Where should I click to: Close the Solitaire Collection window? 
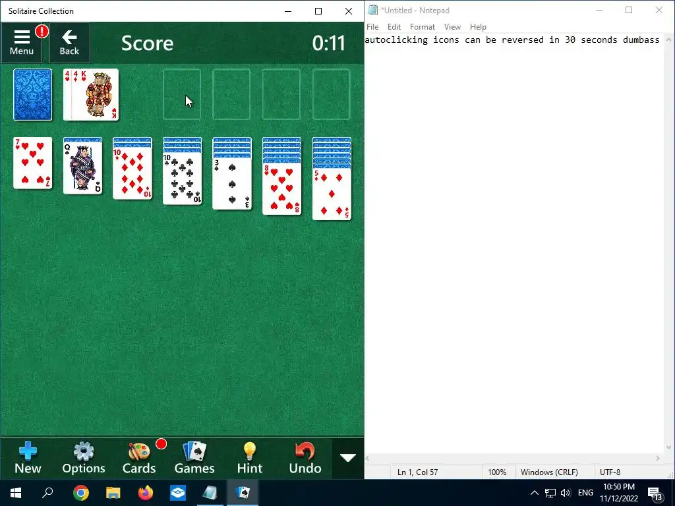pyautogui.click(x=349, y=11)
